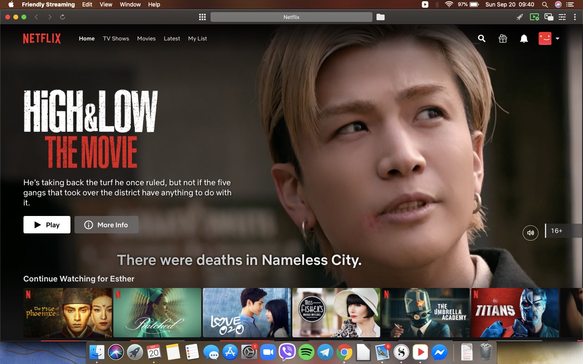Launch Google Chrome from the dock
The height and width of the screenshot is (364, 583).
[344, 352]
